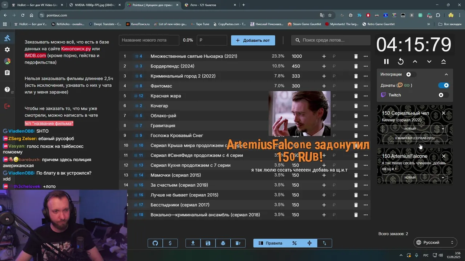Switch to Лото - 121 билетов tab
Viewport: 465px width, 261px height.
pos(211,5)
